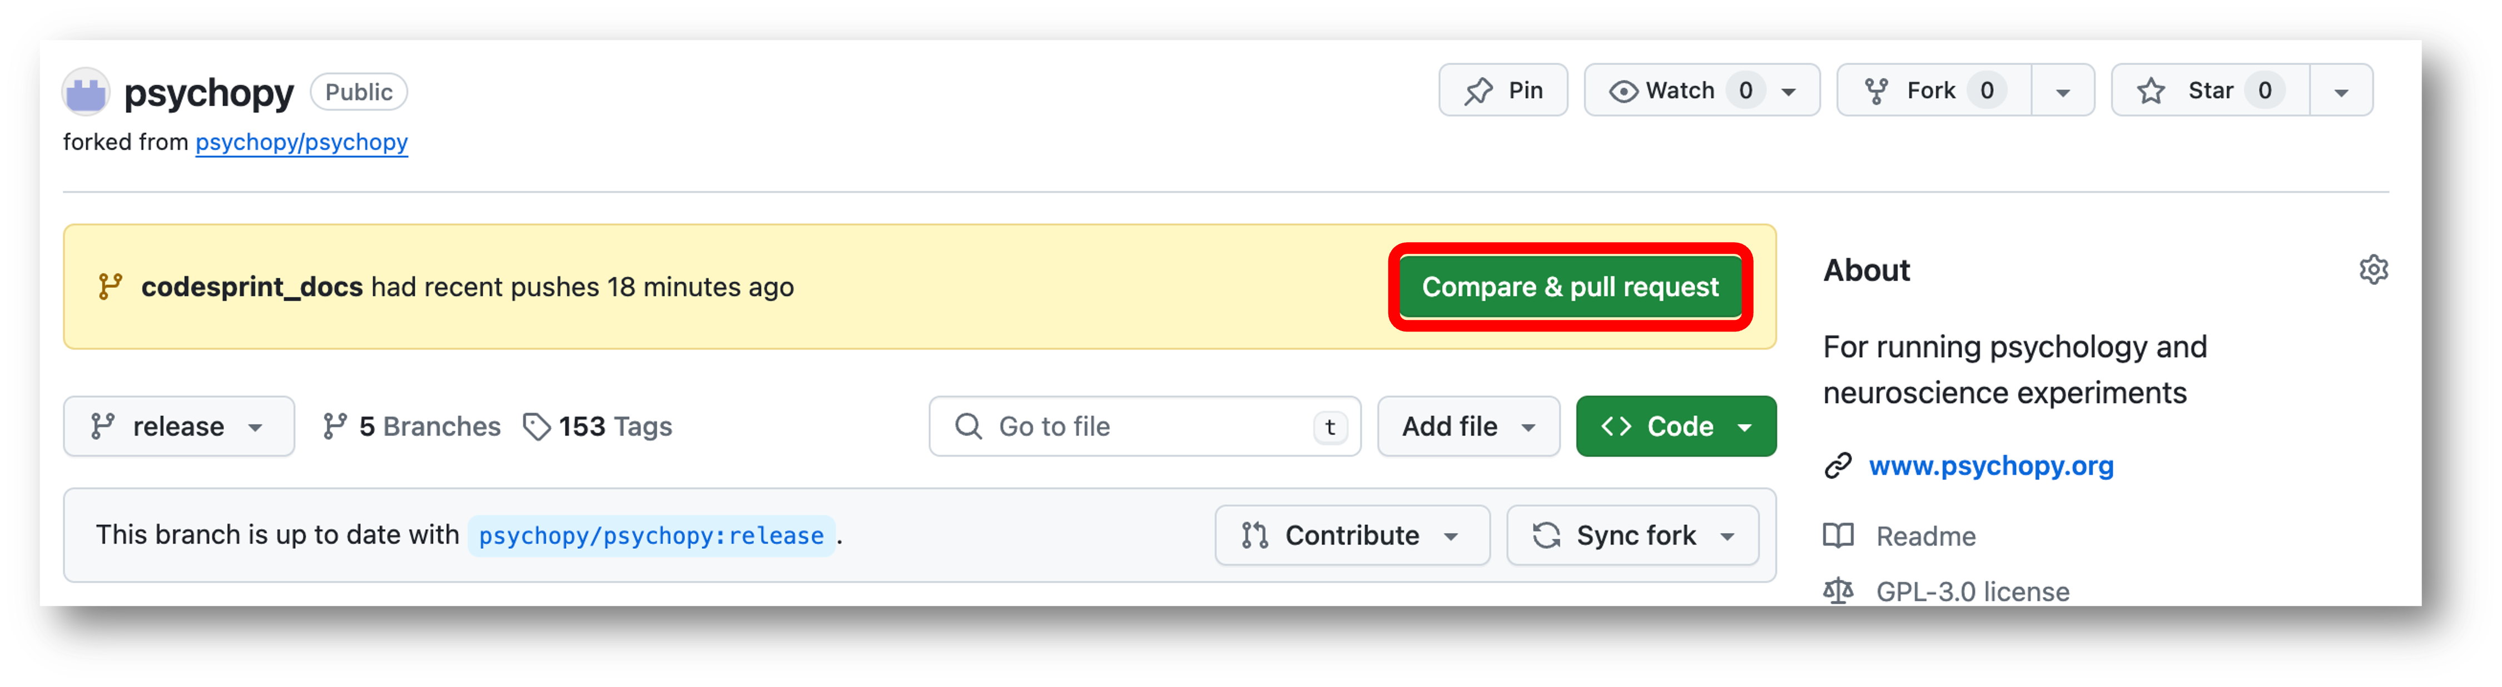Open the Star lists dropdown arrow
The width and height of the screenshot is (2502, 687).
[x=2341, y=90]
